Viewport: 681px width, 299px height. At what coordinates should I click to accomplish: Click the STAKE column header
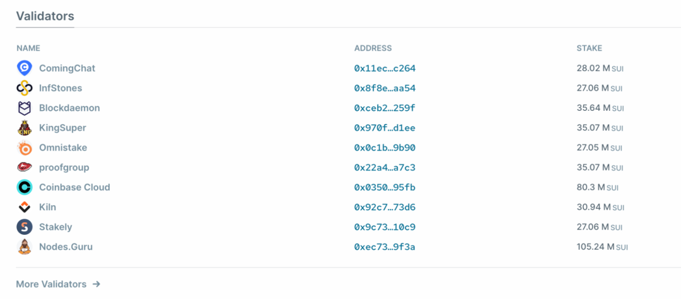pyautogui.click(x=590, y=48)
